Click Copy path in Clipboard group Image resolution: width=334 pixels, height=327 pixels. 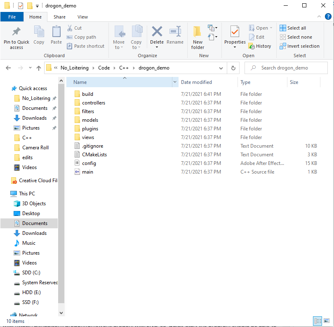pyautogui.click(x=81, y=37)
